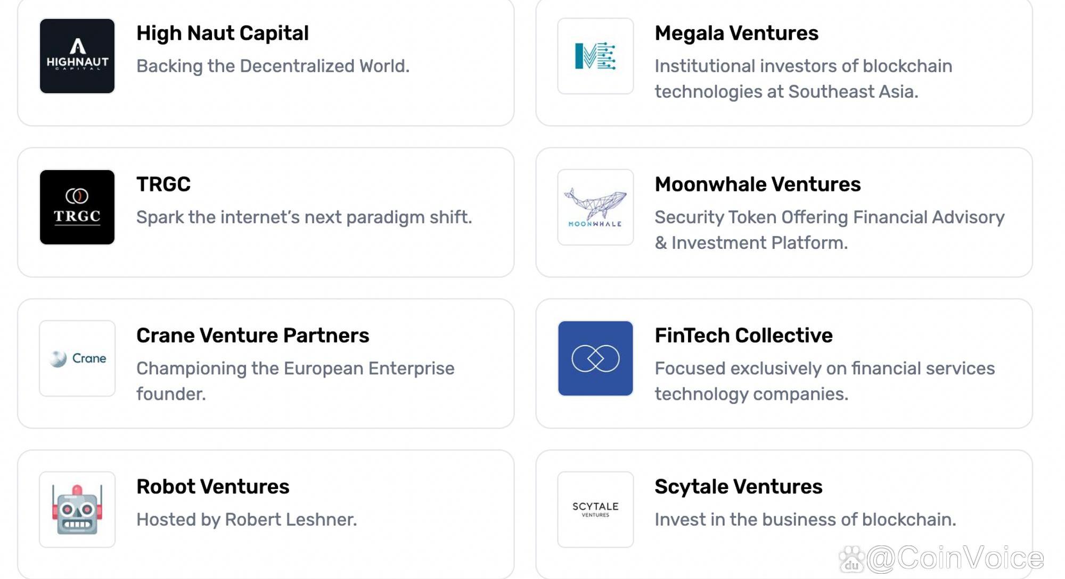1065x579 pixels.
Task: Click the FinTech Collective blue logo
Action: (595, 358)
